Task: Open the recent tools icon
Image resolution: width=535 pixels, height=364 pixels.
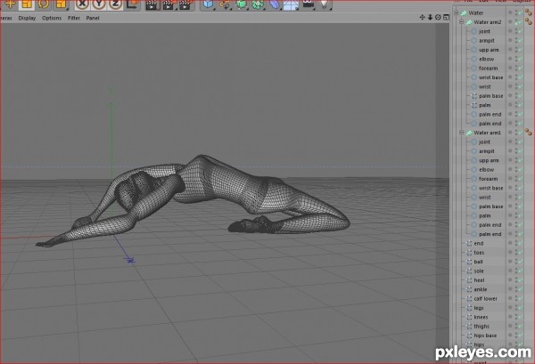Action: click(x=61, y=4)
